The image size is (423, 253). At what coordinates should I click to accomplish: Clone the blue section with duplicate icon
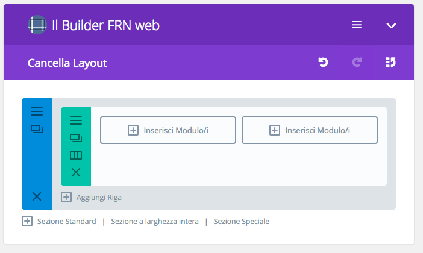coord(37,129)
